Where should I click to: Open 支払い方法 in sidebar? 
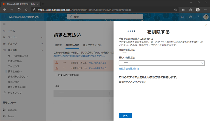point(13,82)
